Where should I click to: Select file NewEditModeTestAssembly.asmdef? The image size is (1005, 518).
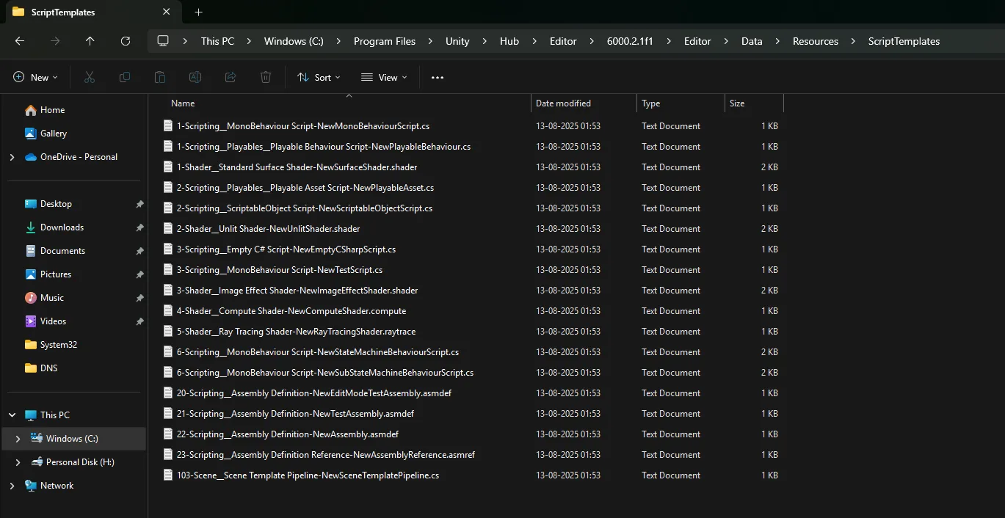314,393
